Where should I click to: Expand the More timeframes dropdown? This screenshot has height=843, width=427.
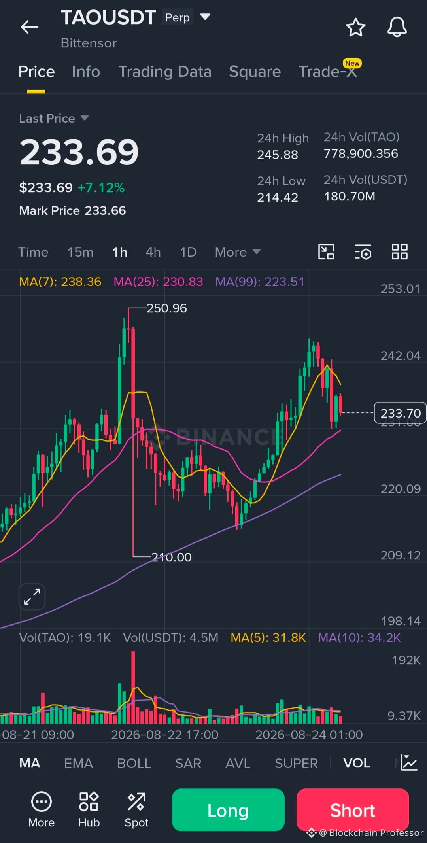[x=238, y=252]
